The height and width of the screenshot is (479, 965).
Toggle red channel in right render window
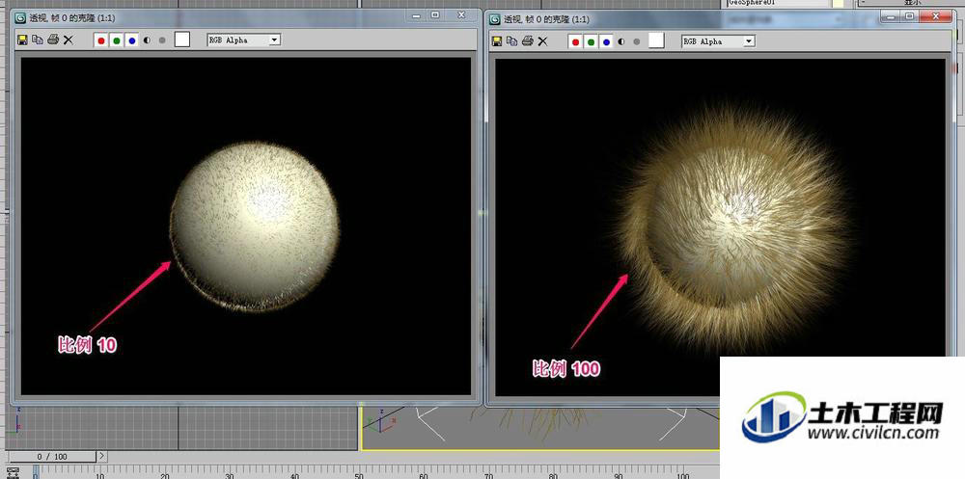[x=575, y=41]
